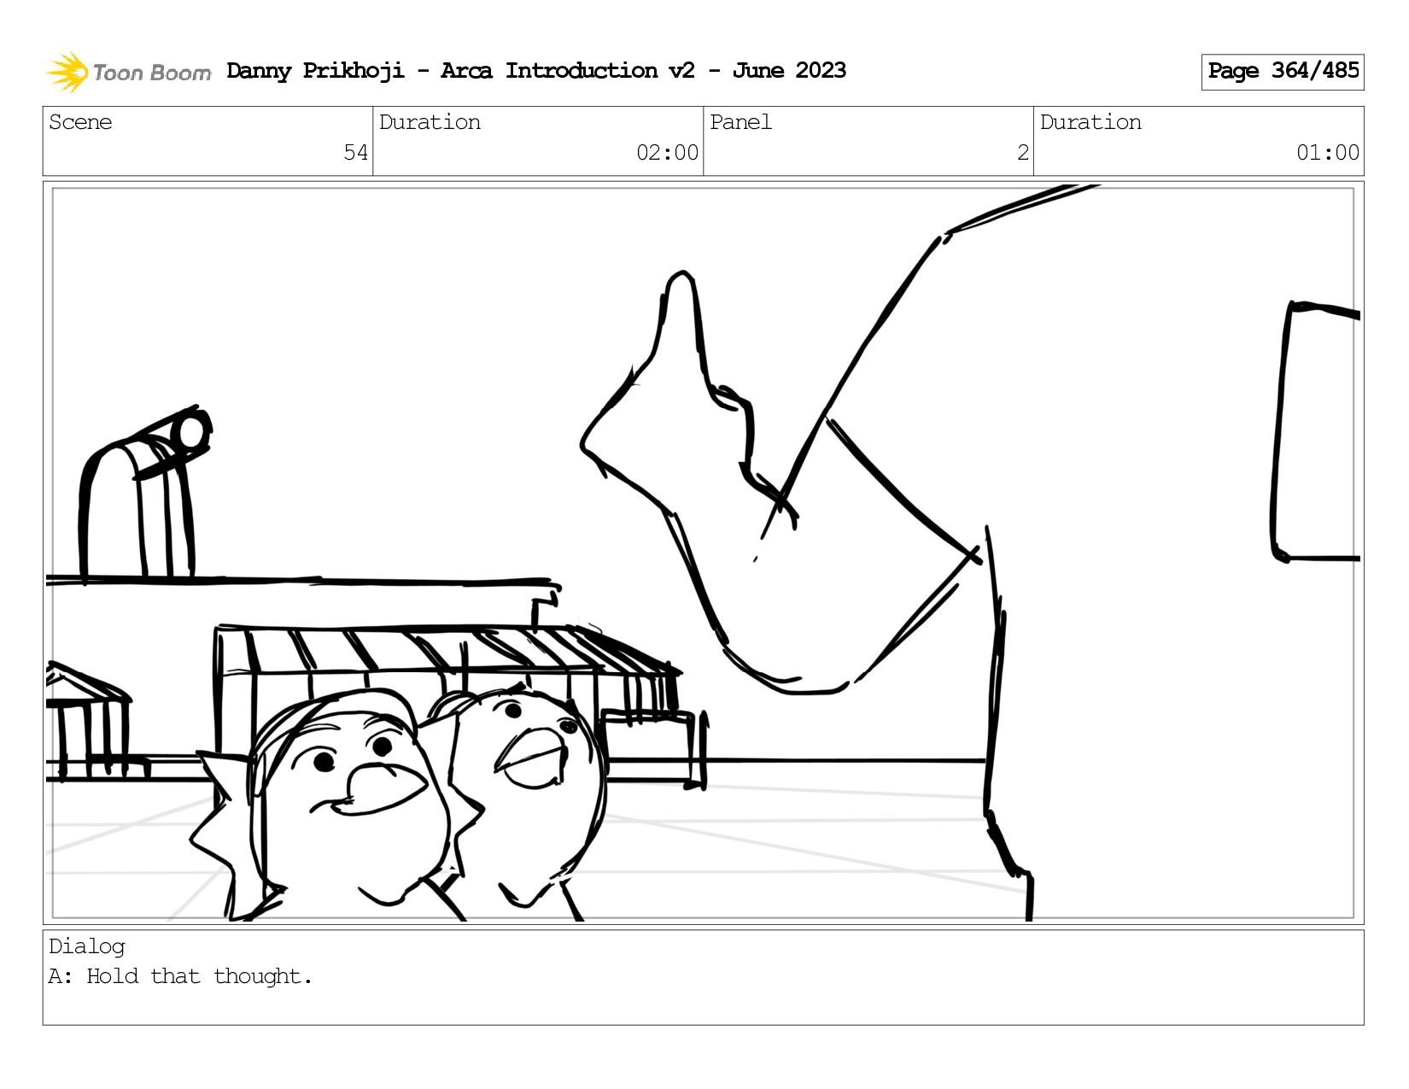
Task: Select the dialog line 'A: Hold that thought.'
Action: pos(180,976)
